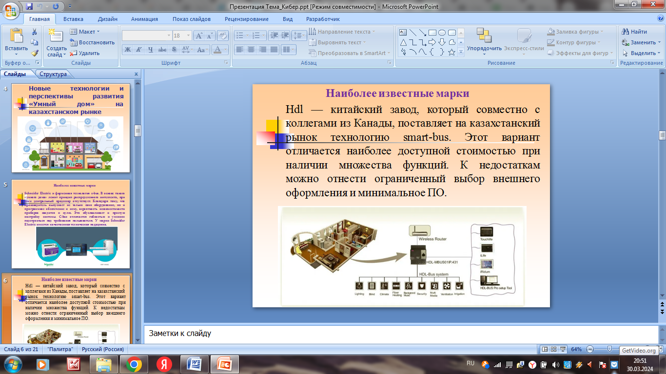The width and height of the screenshot is (666, 374).
Task: Open the line spacing dropdown
Action: (299, 36)
